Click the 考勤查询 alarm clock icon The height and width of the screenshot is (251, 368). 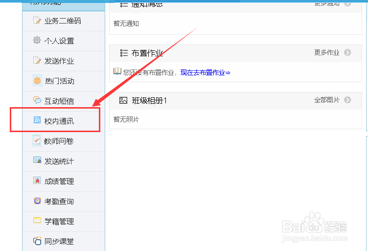coord(37,201)
